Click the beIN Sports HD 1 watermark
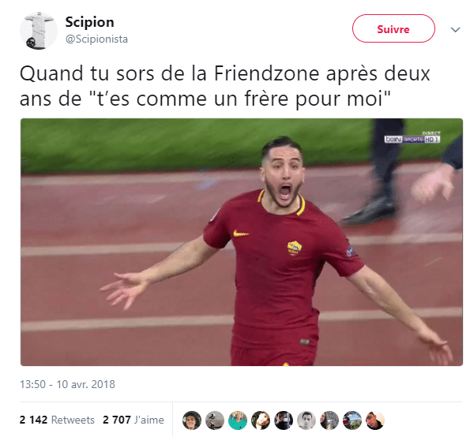 (412, 138)
